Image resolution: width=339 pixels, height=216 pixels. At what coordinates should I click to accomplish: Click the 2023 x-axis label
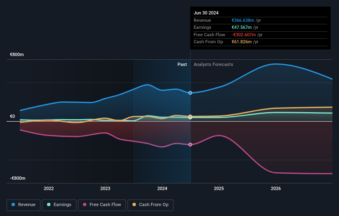point(105,188)
